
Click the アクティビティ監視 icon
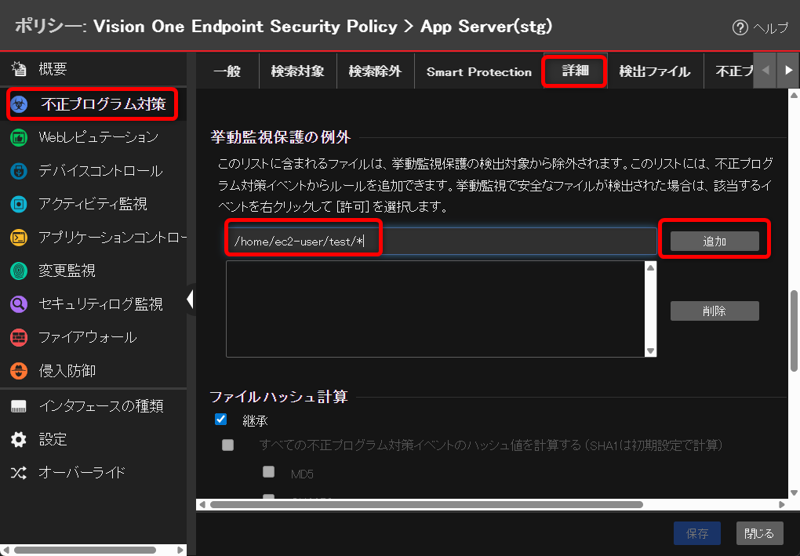(19, 204)
